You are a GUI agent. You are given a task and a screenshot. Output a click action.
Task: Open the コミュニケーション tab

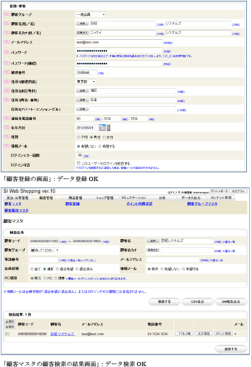[133, 198]
